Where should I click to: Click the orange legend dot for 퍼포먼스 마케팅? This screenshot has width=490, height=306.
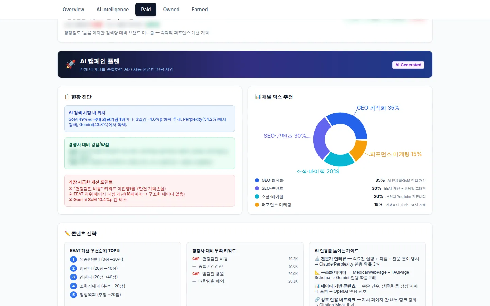point(257,205)
